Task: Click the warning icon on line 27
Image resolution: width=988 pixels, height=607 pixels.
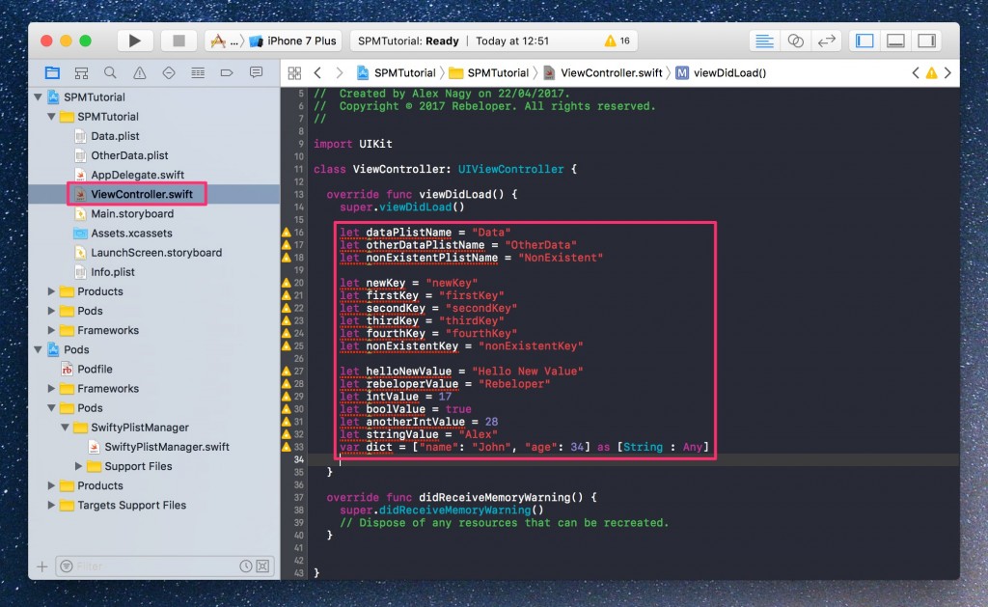Action: tap(286, 372)
